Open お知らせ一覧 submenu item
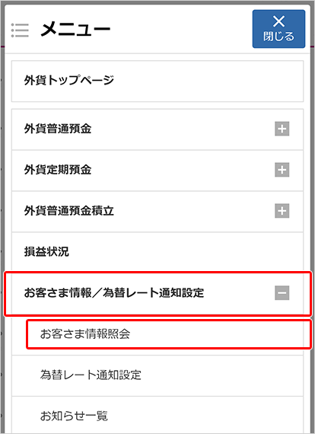 point(157,415)
